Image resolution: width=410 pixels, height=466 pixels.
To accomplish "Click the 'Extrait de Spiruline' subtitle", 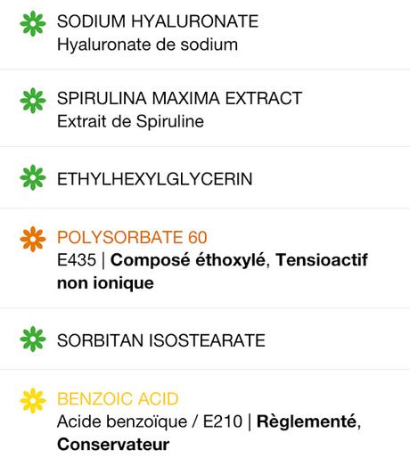I will (x=130, y=122).
